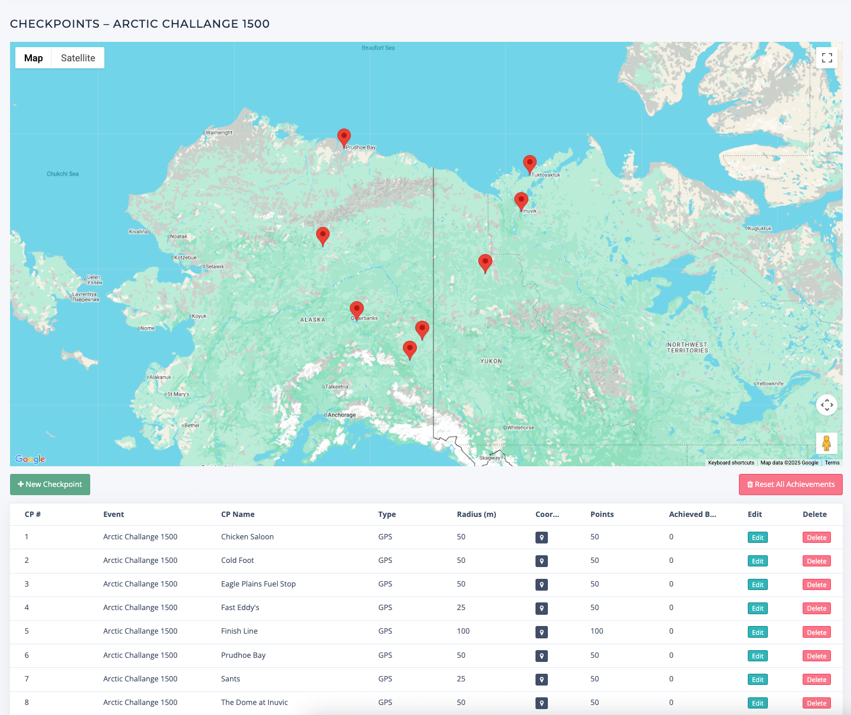851x715 pixels.
Task: Edit the Fast Eddy's checkpoint
Action: pos(758,608)
